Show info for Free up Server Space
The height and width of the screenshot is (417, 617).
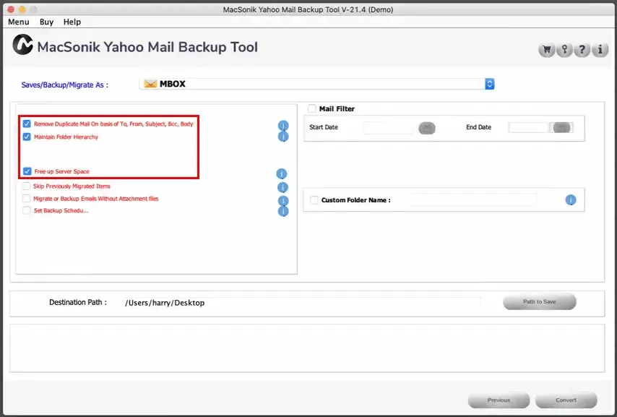[x=281, y=173]
